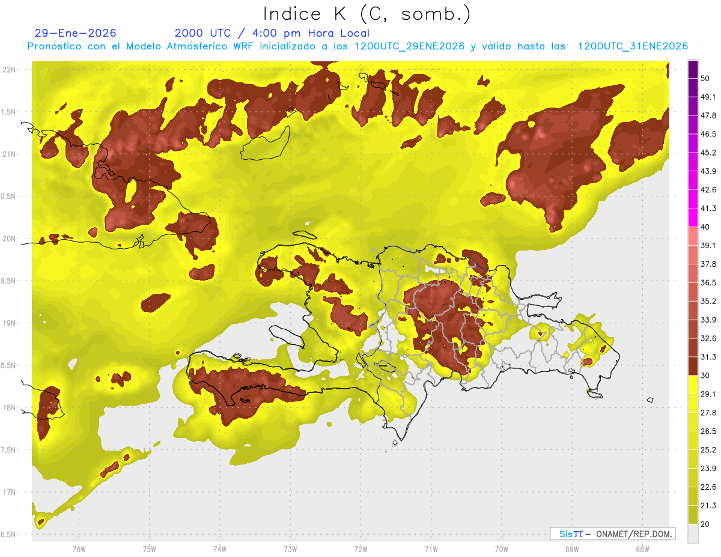Click the "75W" longitude label
Screen dimensions: 721x557
point(149,549)
